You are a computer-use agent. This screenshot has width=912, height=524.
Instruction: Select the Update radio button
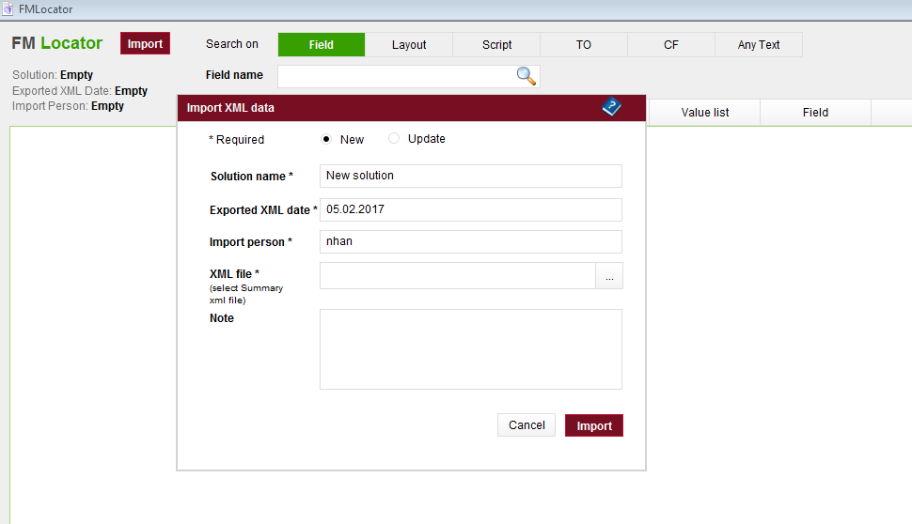pyautogui.click(x=394, y=139)
